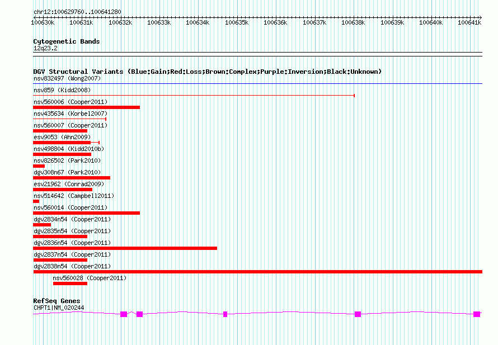This screenshot has width=498, height=345.
Task: Select the esv21962 (Conrad2009) label
Action: tap(68, 184)
